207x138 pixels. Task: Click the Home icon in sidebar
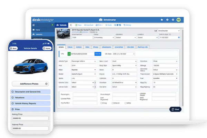tap(33, 30)
